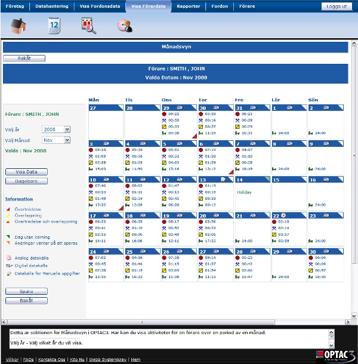Click the Kontakta Oss footer link
Screen dimensions: 358x364
click(51, 359)
